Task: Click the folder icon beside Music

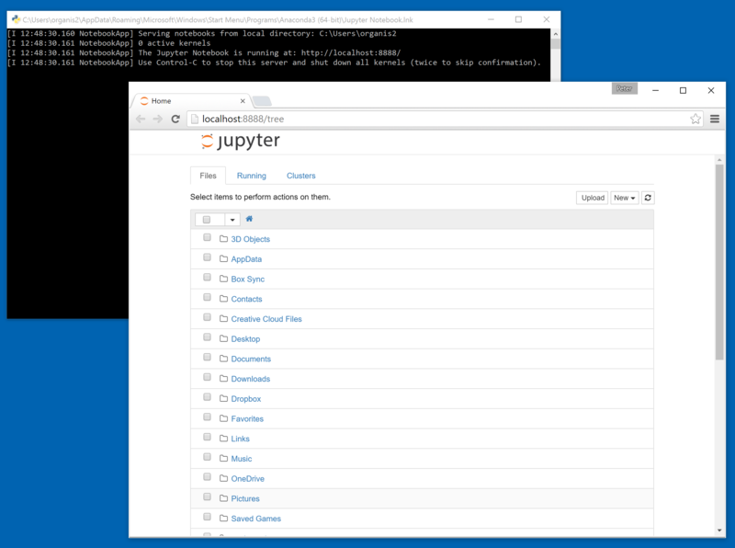Action: 223,458
